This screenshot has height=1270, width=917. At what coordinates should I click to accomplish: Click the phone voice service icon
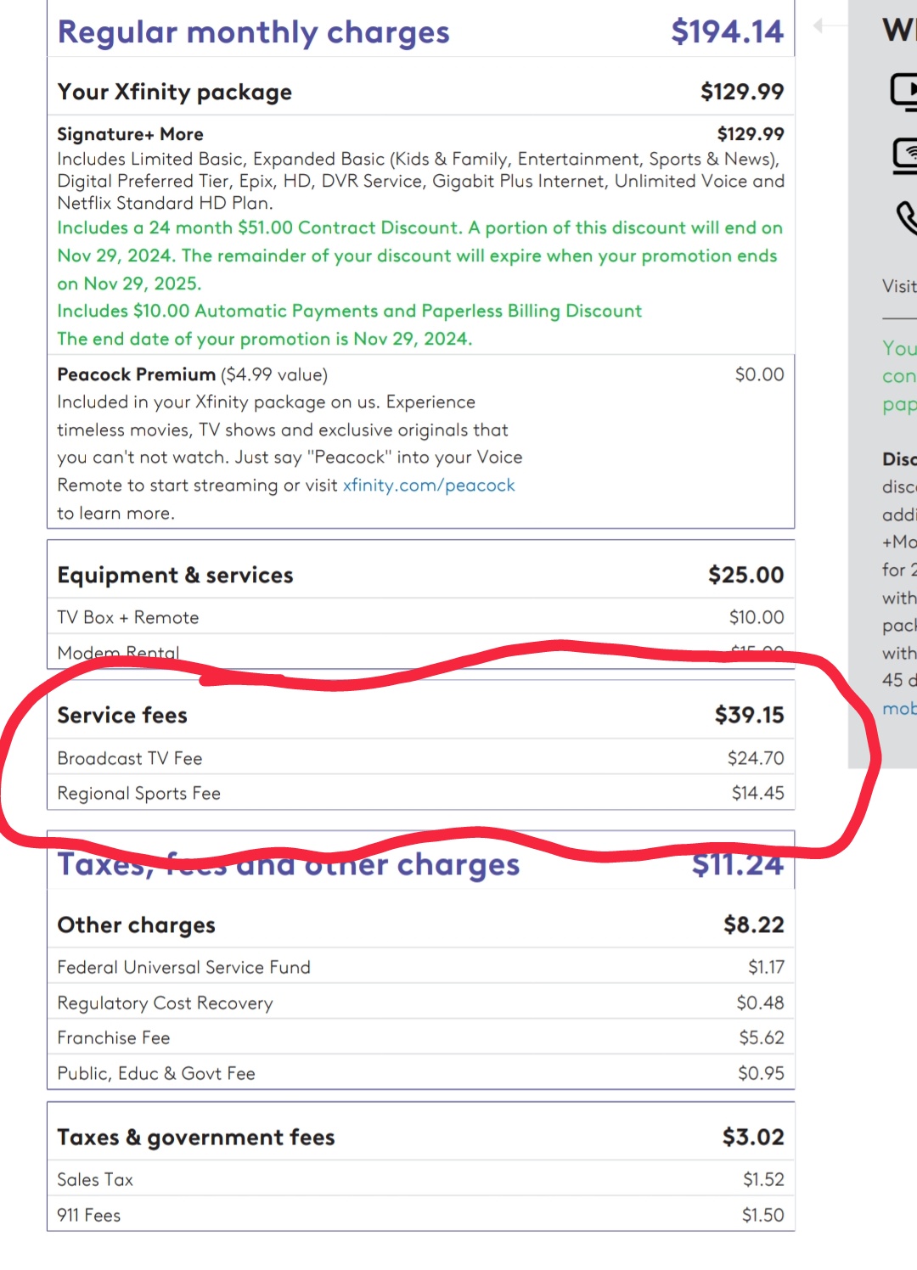(907, 217)
